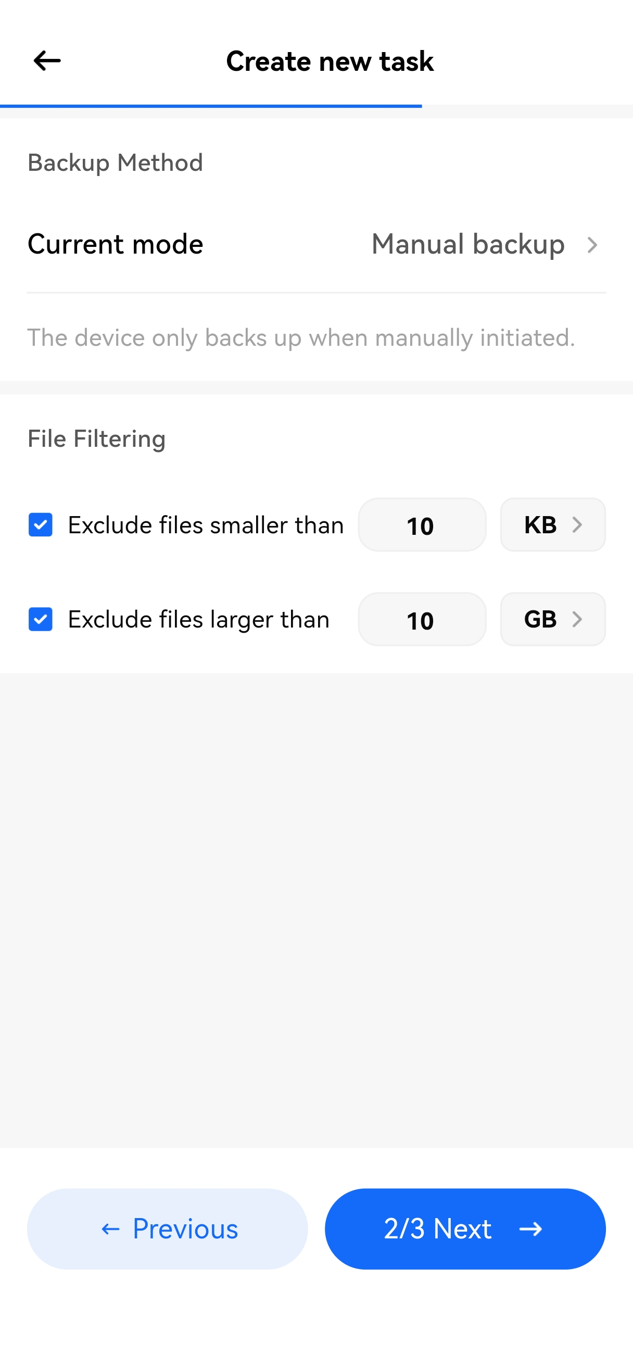The height and width of the screenshot is (1354, 633).
Task: Click the blue step progress bar
Action: pos(210,106)
